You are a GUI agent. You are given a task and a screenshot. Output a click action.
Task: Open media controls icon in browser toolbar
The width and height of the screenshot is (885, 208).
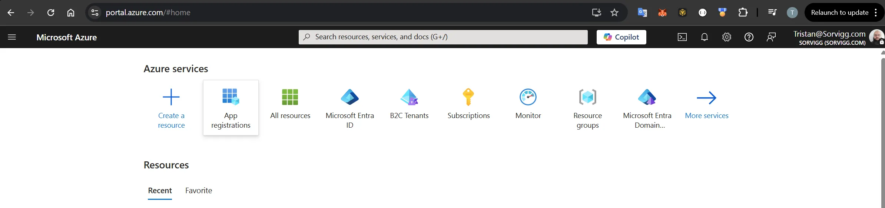(x=772, y=13)
